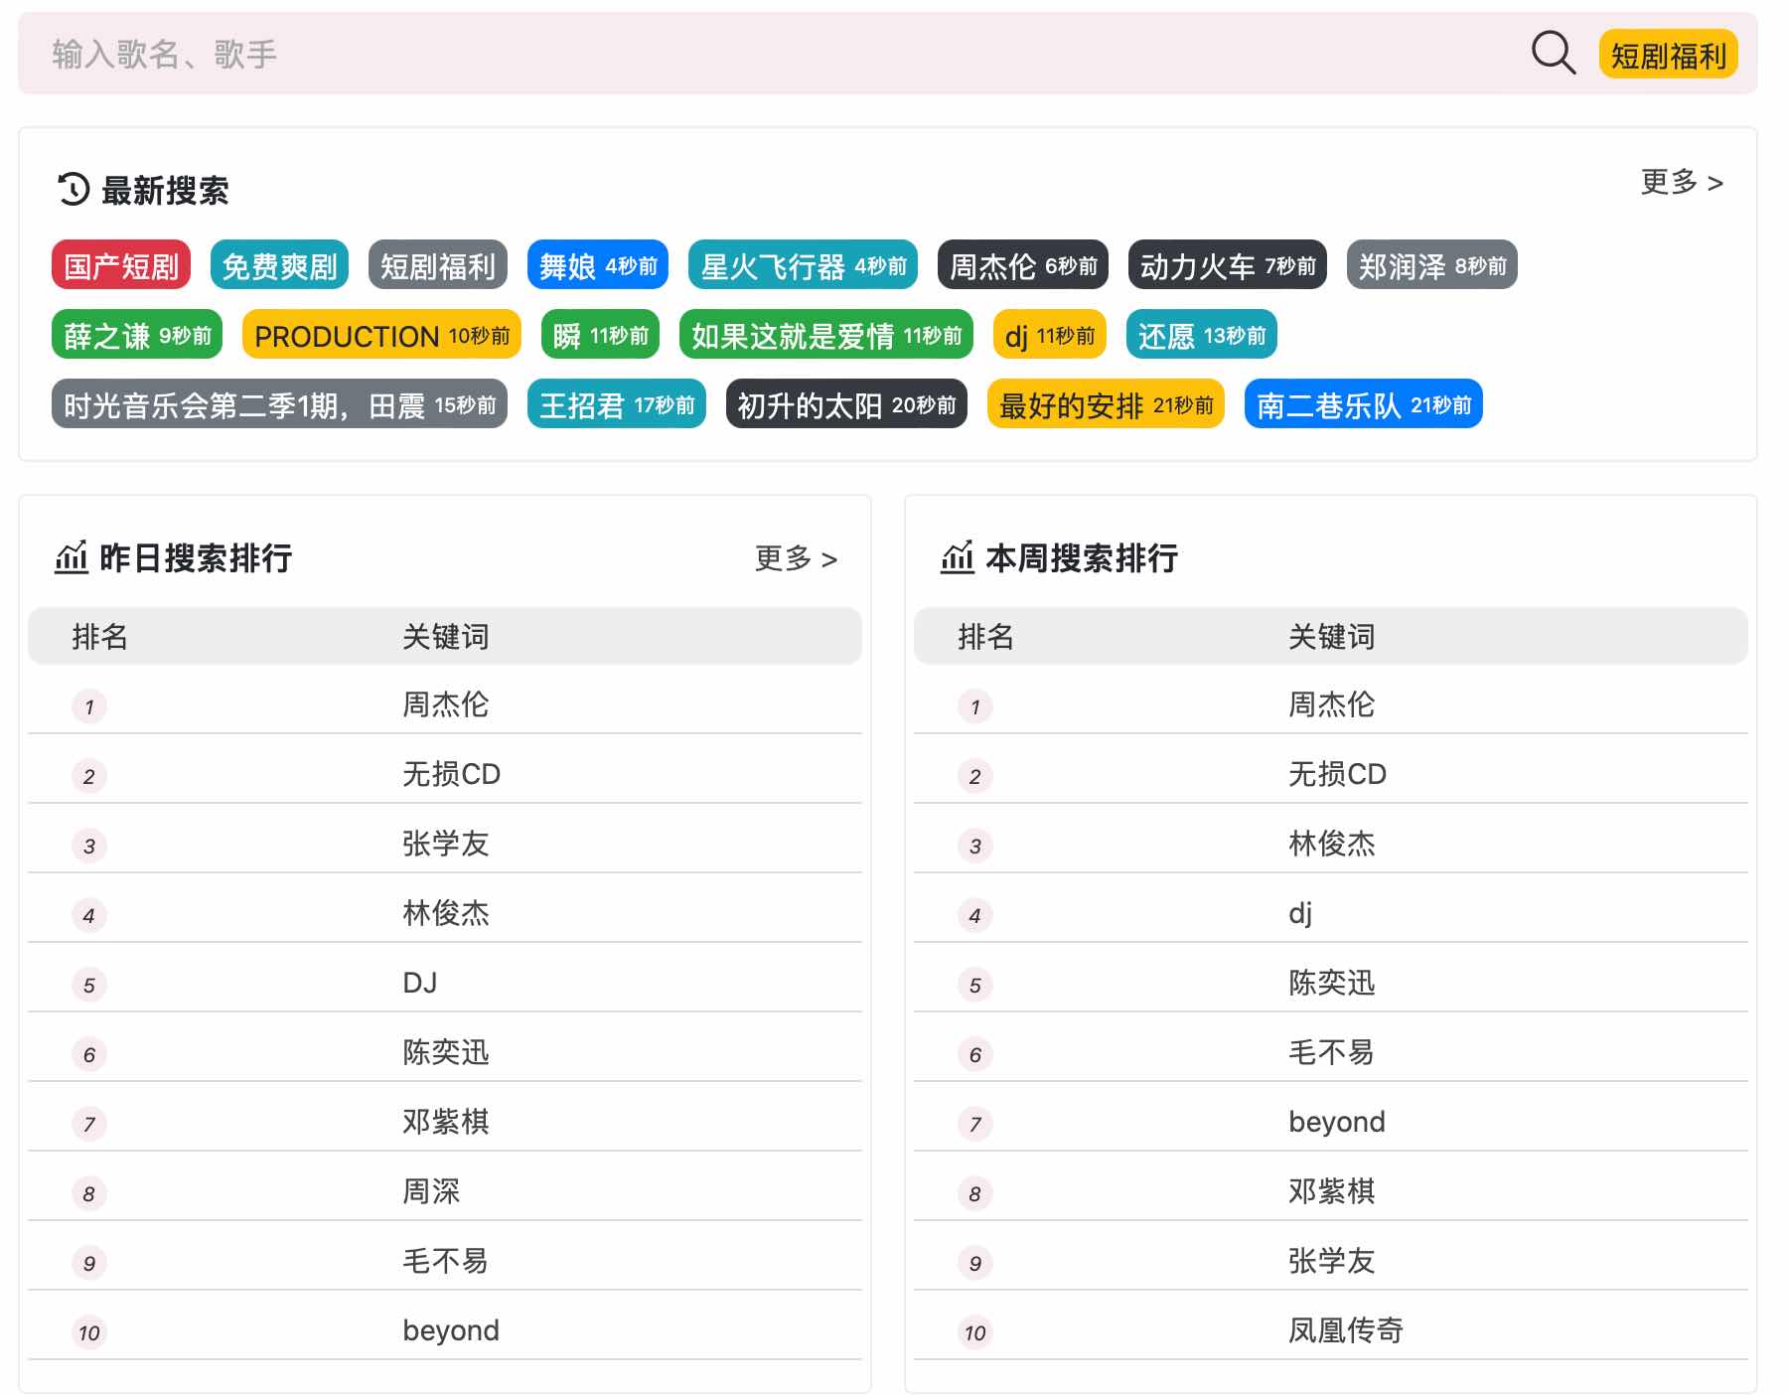1788x1395 pixels.
Task: Open 更多 link in 昨日搜索排行 section
Action: click(796, 558)
